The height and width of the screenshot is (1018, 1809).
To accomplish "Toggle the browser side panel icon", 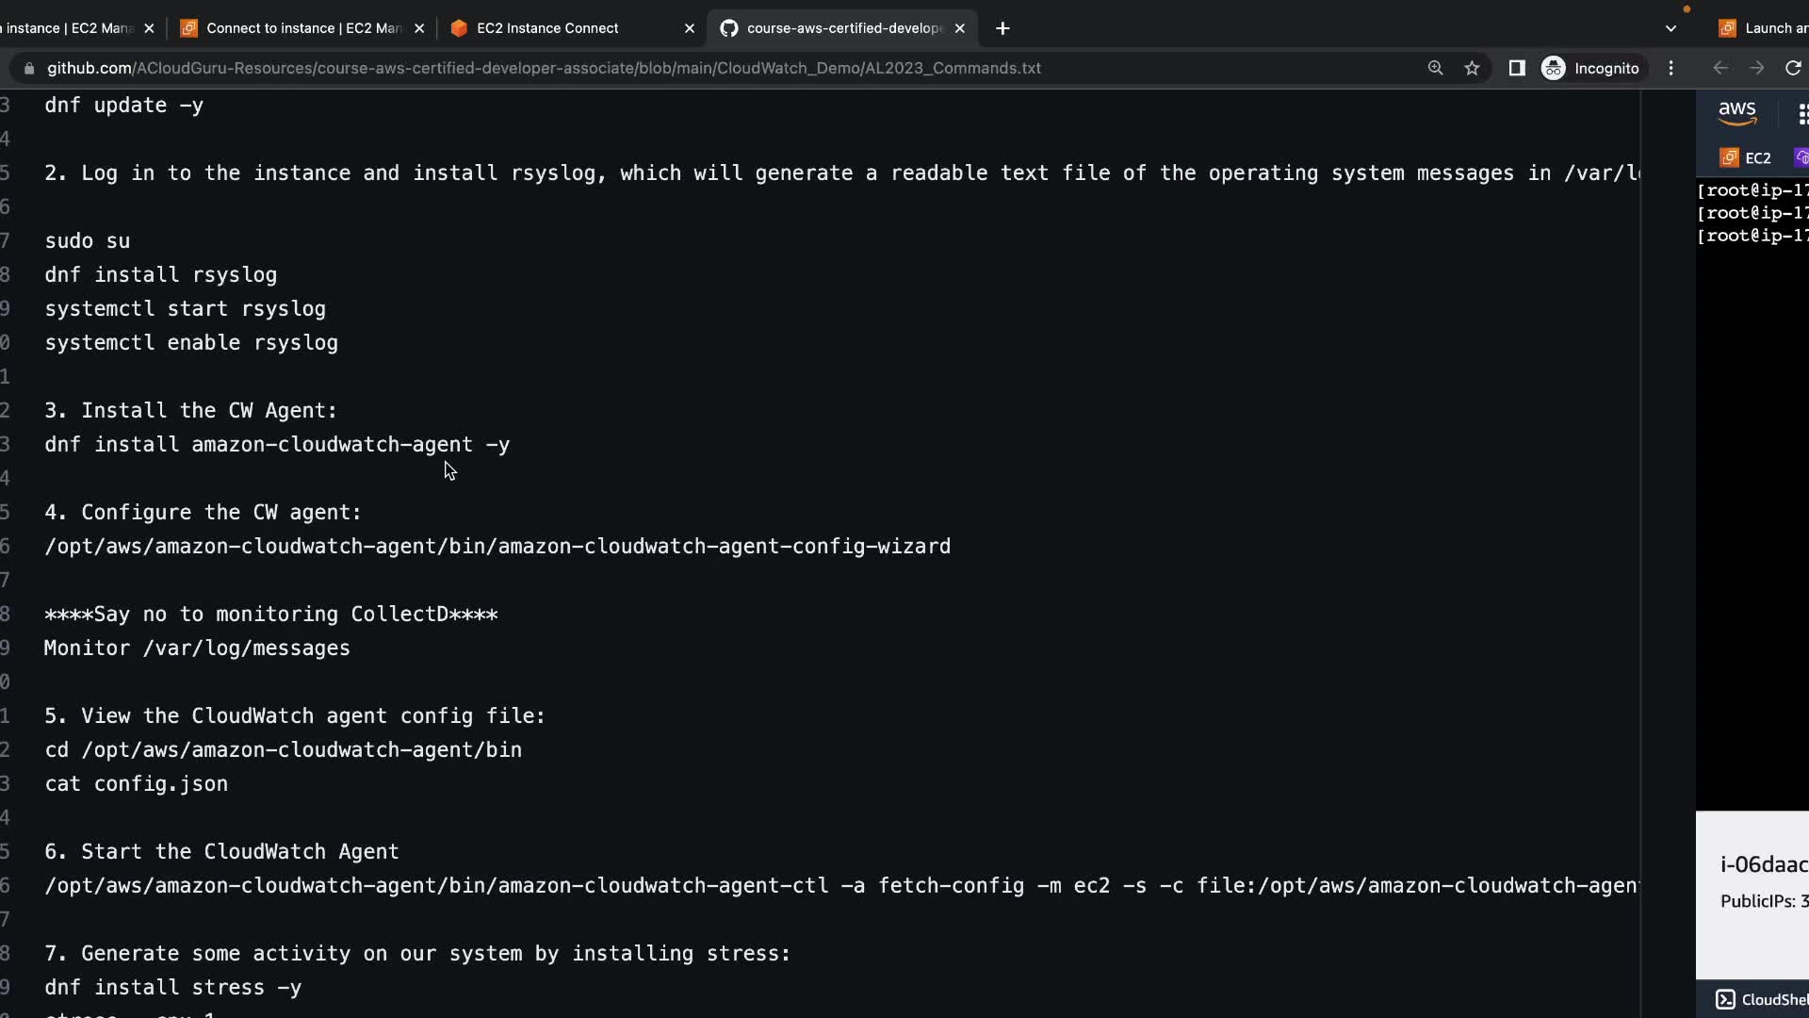I will [1517, 68].
